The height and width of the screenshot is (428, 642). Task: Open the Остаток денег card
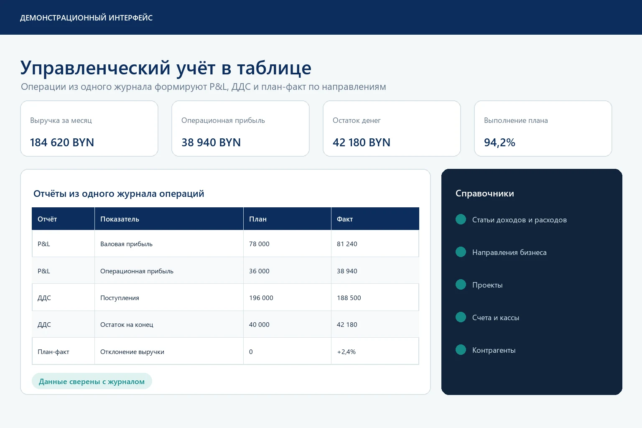392,129
